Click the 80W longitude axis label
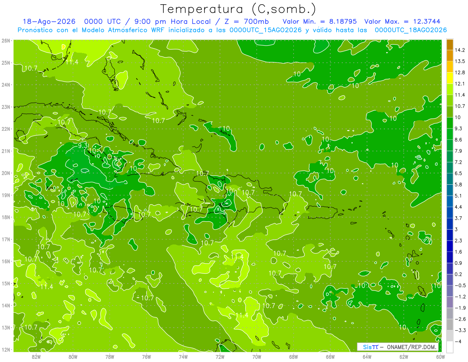Screen dimensions: 468x362 click(x=73, y=357)
